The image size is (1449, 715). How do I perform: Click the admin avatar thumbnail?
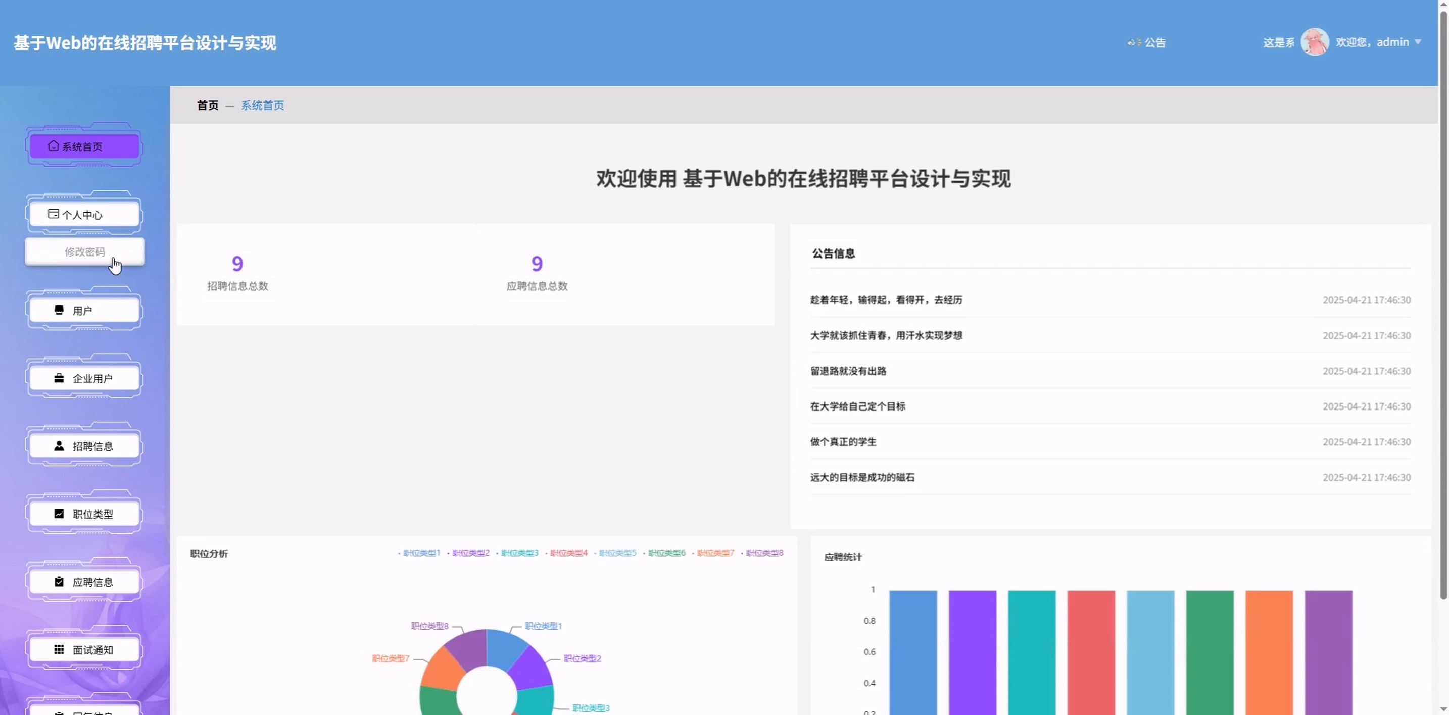pyautogui.click(x=1314, y=42)
